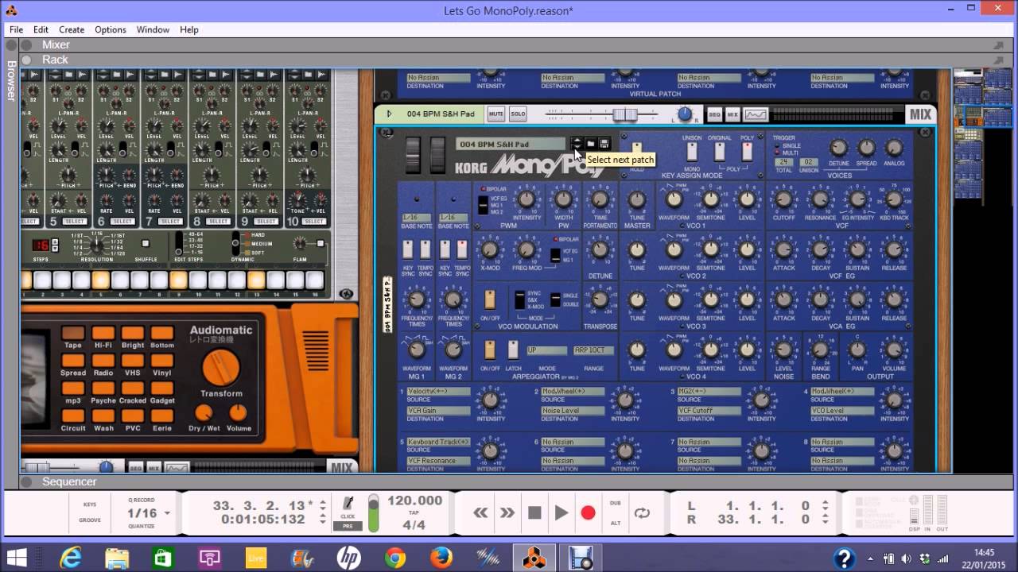
Task: Start playback with the play button
Action: tap(561, 513)
